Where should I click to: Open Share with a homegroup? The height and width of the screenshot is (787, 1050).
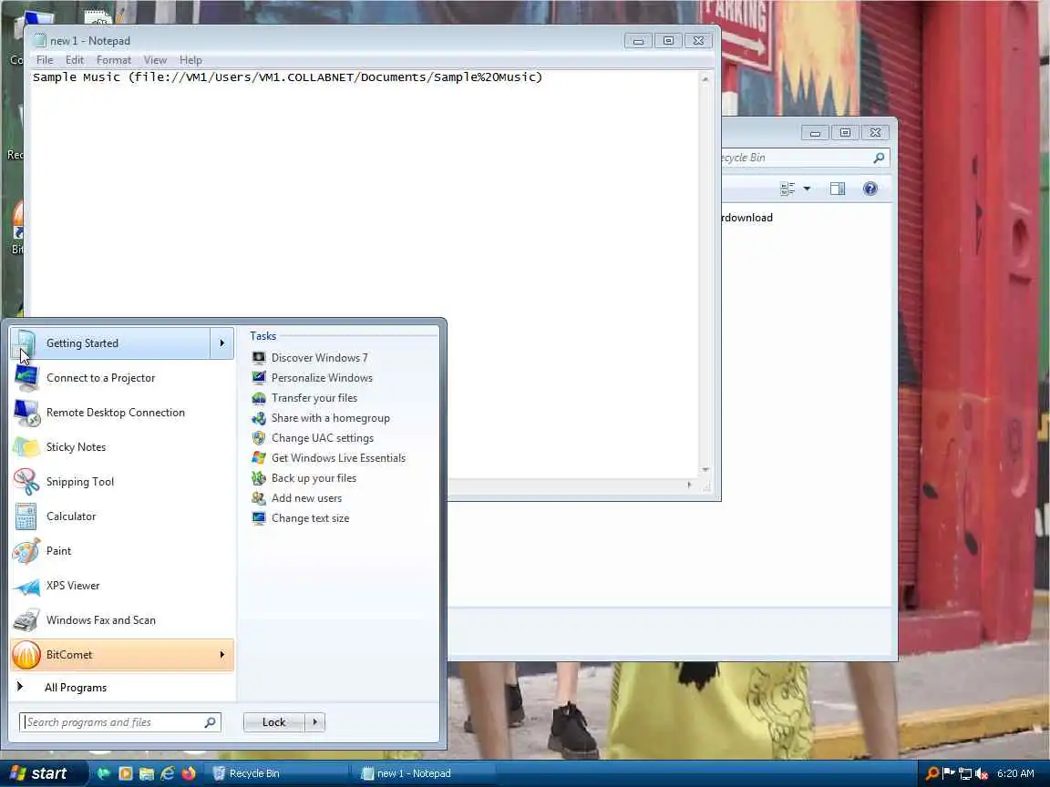321,418
